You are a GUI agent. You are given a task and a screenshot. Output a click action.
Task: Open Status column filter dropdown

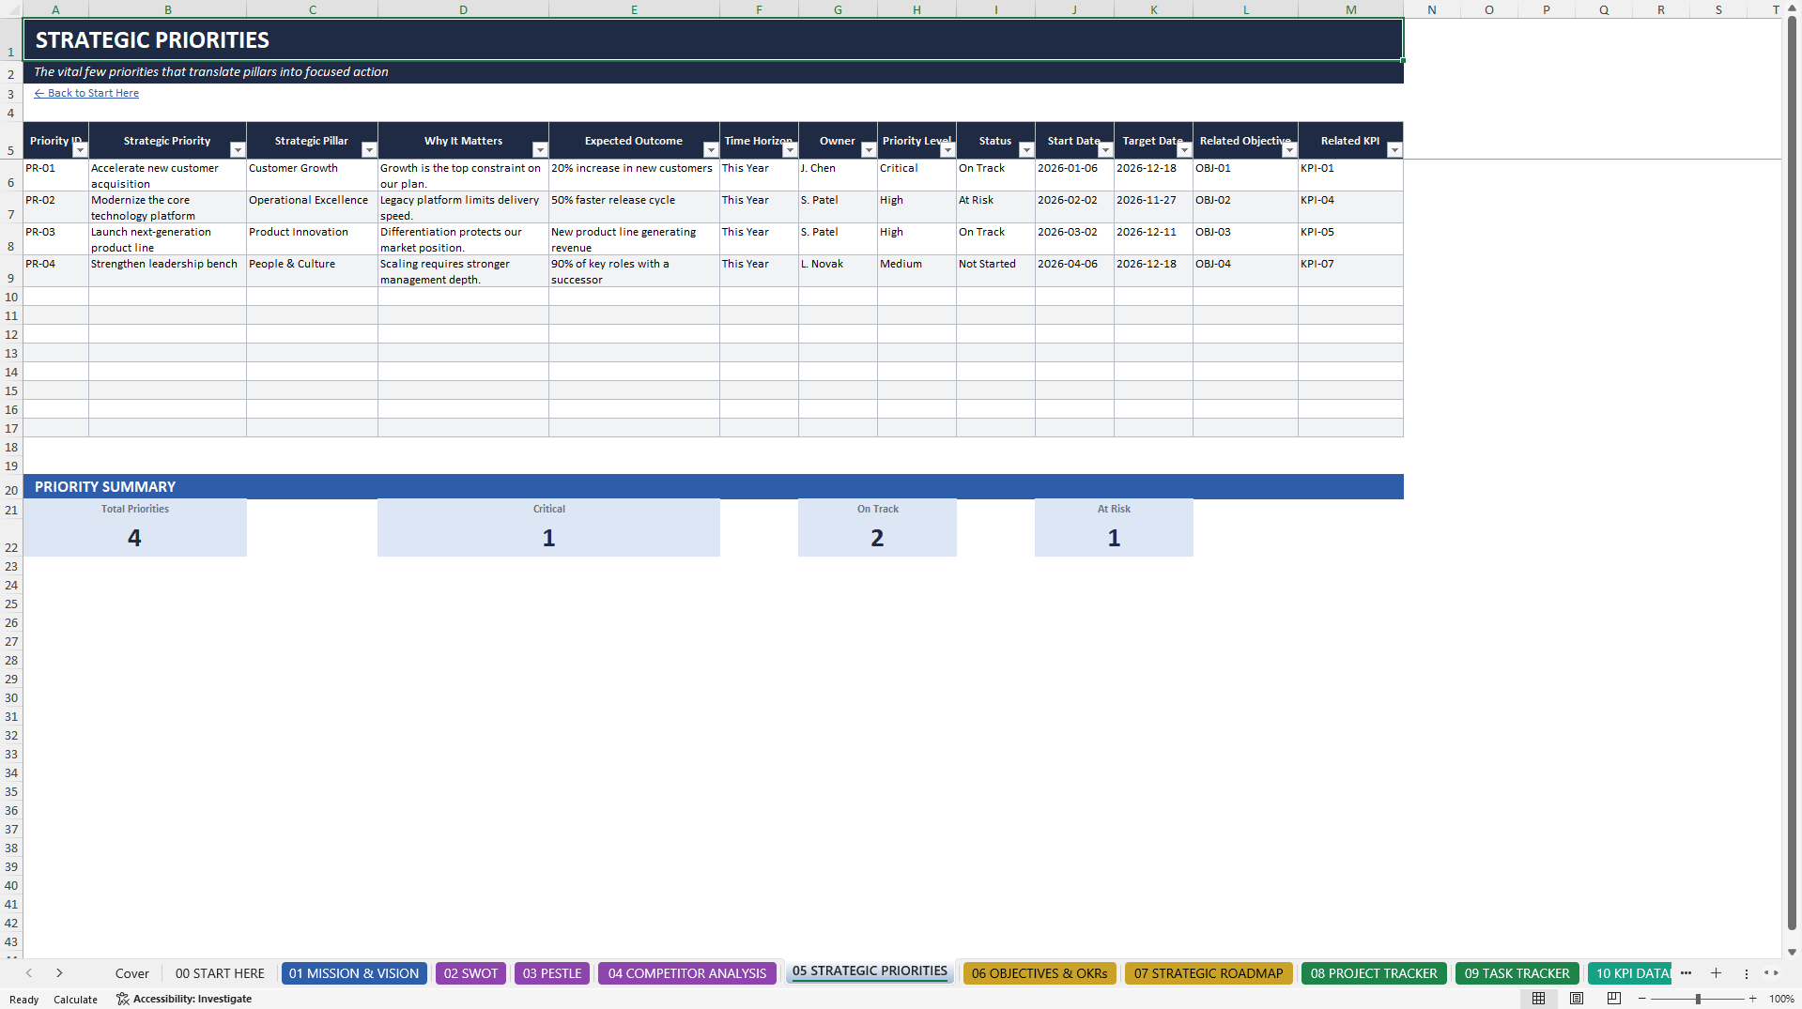coord(1026,150)
